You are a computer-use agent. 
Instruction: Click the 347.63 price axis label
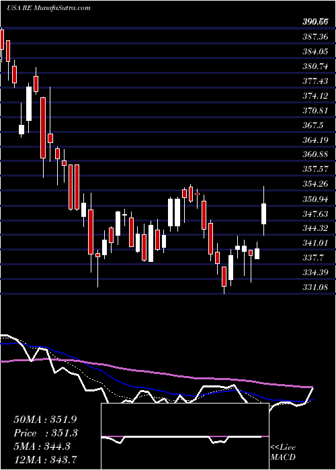pyautogui.click(x=315, y=214)
